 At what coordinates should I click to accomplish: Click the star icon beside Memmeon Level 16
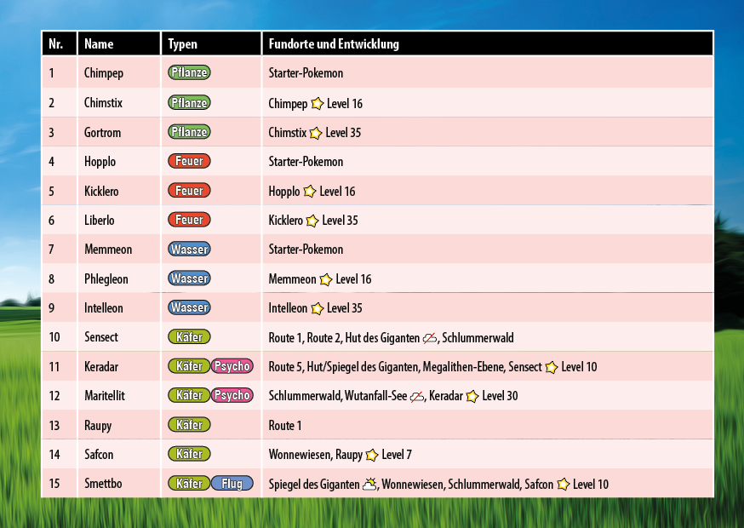point(326,279)
